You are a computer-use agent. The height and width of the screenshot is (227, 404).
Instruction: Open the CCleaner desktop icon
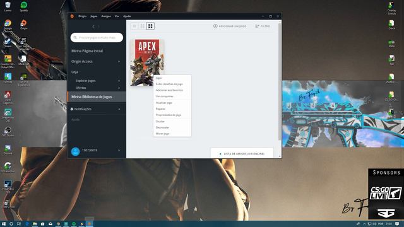pos(8,167)
